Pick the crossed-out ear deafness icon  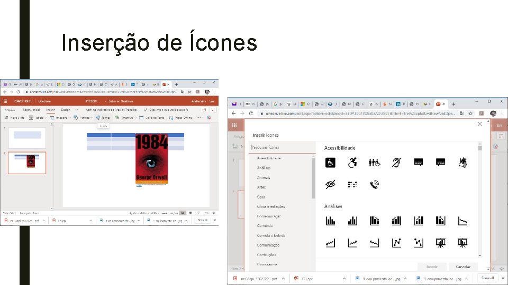[x=396, y=163]
